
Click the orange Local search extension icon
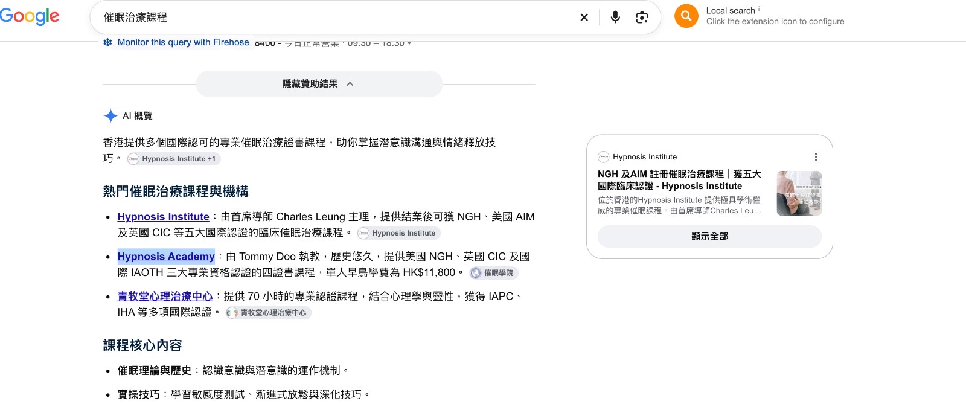pyautogui.click(x=686, y=16)
